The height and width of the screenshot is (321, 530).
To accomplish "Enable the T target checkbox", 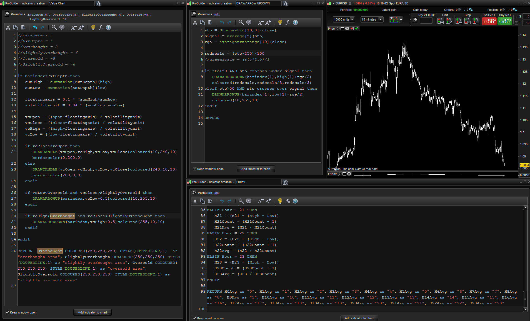I will (x=516, y=23).
